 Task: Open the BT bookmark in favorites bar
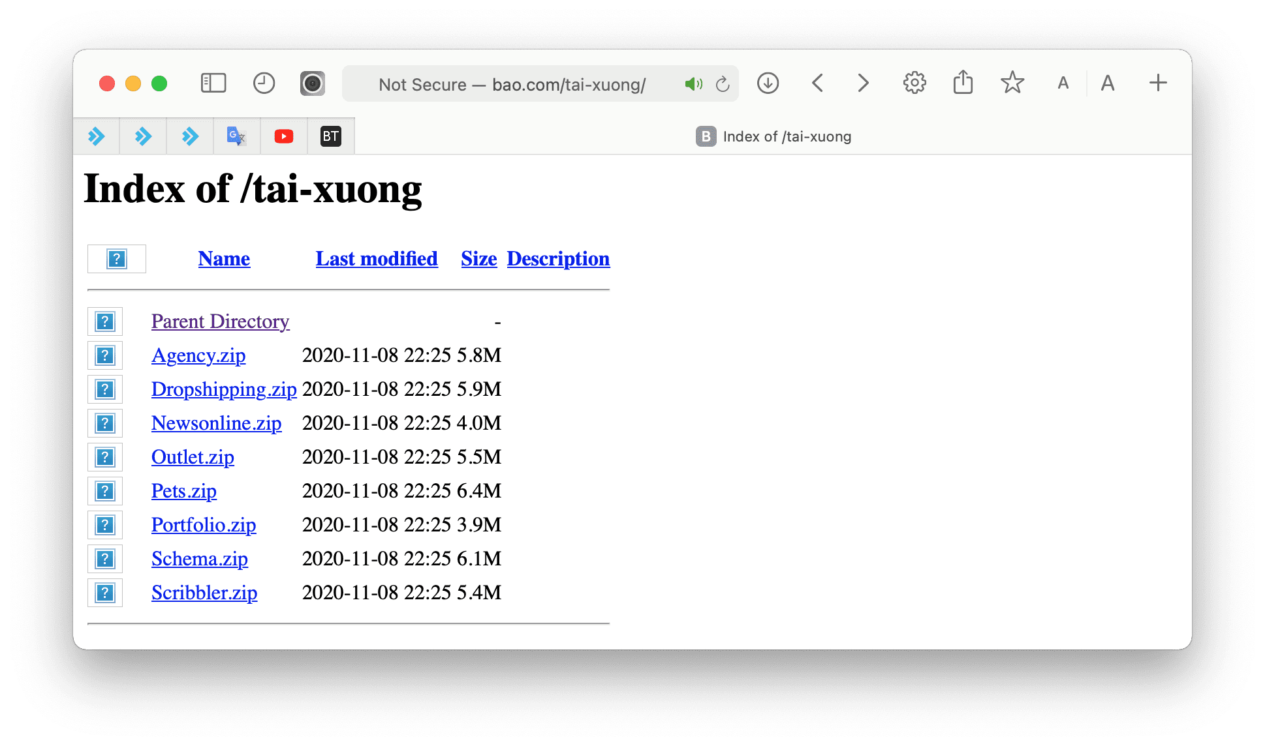tap(330, 136)
